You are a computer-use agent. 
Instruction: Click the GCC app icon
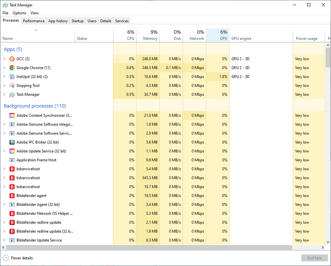(12, 59)
